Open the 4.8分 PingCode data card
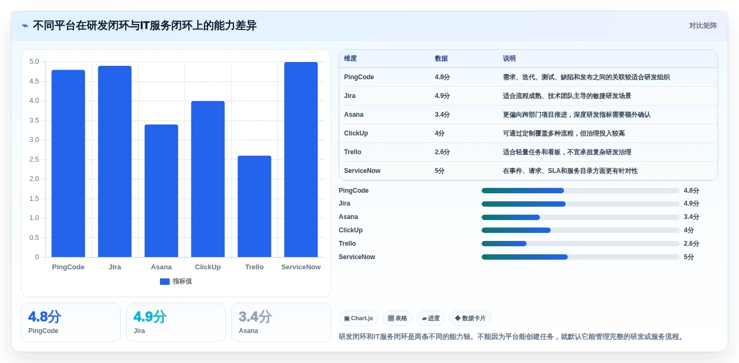The height and width of the screenshot is (363, 739). pyautogui.click(x=71, y=322)
